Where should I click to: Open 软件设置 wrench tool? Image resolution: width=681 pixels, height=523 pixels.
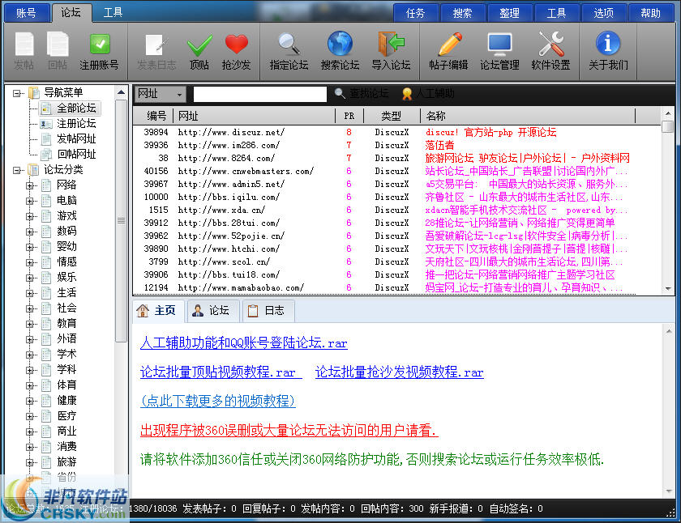pyautogui.click(x=550, y=51)
